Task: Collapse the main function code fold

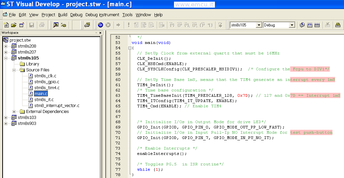Action: click(130, 48)
